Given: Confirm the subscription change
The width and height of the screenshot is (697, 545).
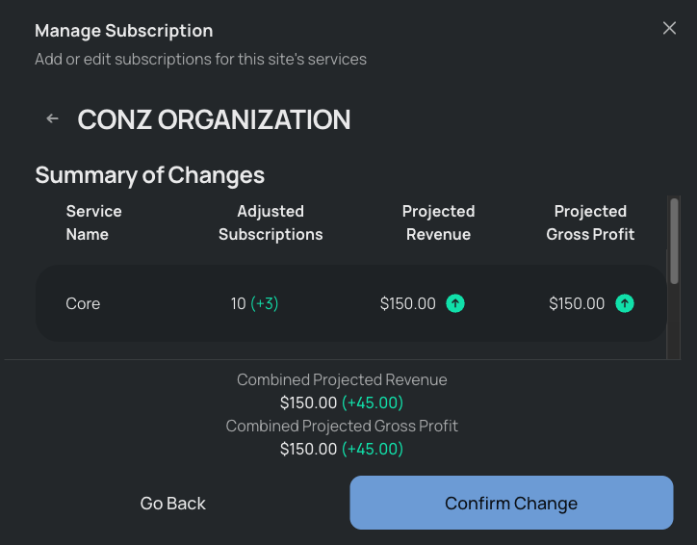Looking at the screenshot, I should 511,503.
